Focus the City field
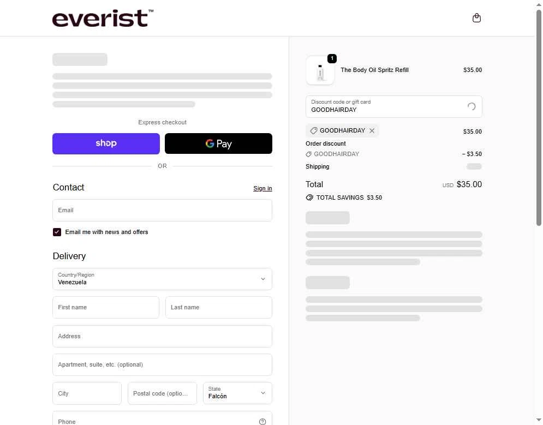 pos(87,393)
